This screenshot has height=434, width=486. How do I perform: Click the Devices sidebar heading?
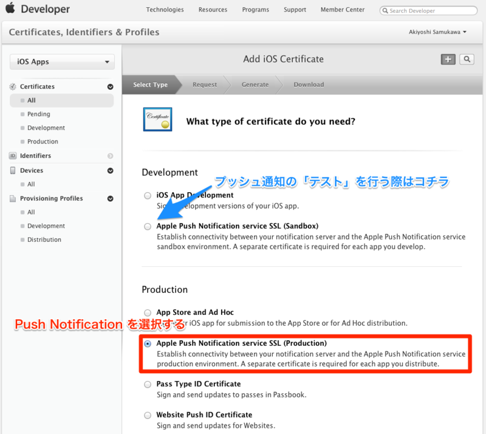pyautogui.click(x=32, y=170)
